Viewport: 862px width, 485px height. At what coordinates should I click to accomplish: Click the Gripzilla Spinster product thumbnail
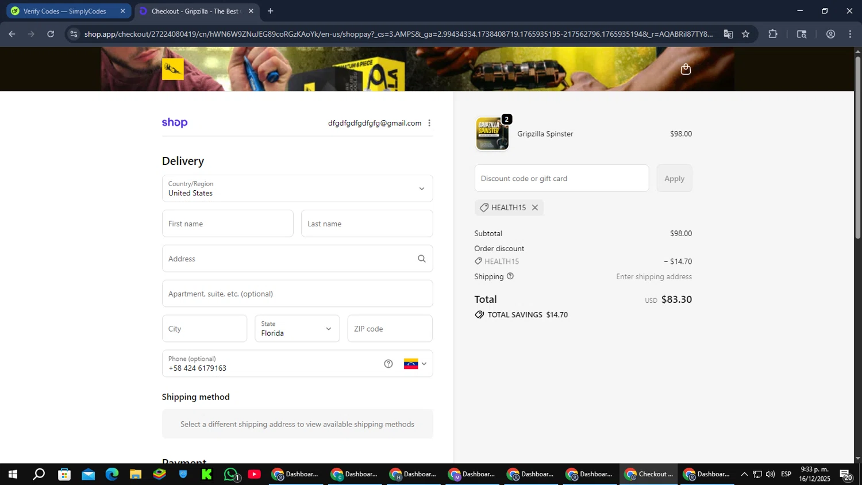(x=492, y=134)
